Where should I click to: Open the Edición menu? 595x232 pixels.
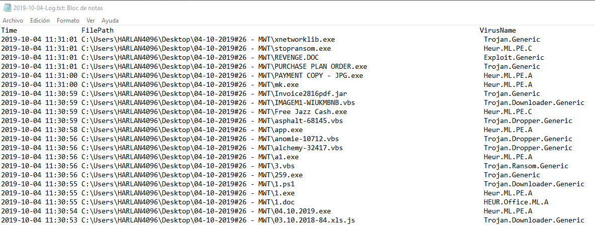40,21
